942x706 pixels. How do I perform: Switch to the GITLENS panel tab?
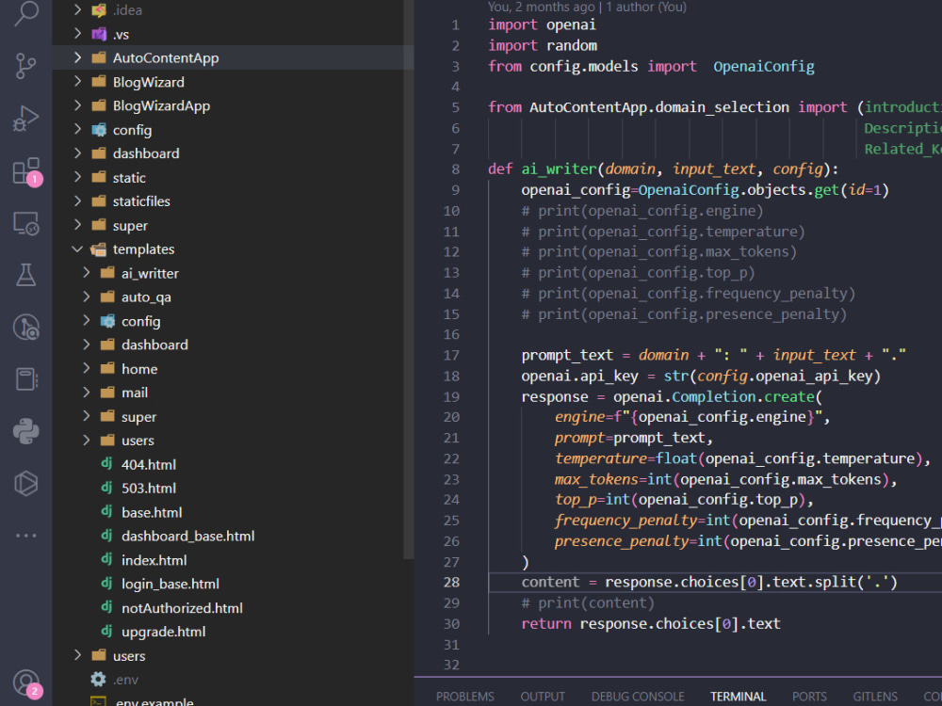(x=875, y=697)
